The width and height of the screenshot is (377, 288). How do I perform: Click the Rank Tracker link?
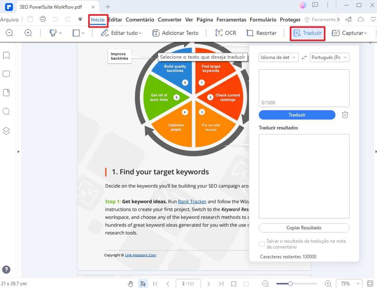coord(192,202)
